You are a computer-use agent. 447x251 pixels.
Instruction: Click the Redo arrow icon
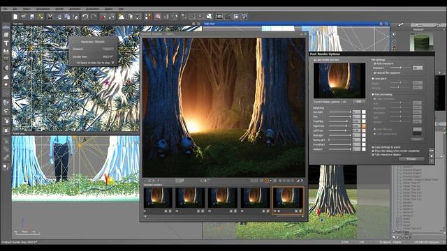tap(94, 17)
